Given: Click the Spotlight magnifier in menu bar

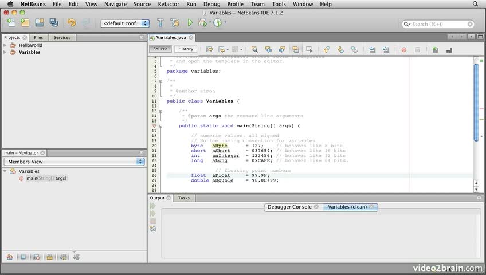Looking at the screenshot, I should tap(475, 3).
